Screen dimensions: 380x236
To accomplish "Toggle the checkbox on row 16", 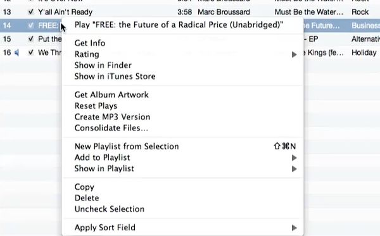I will click(x=31, y=53).
